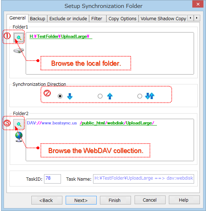Click the Finish button
This screenshot has width=206, height=211.
(x=115, y=200)
